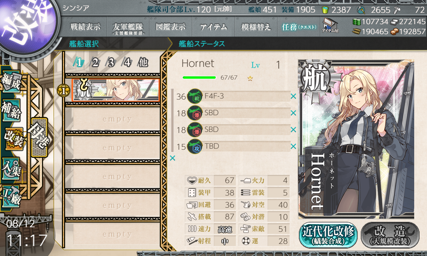Switch to fleet tab 4
This screenshot has width=427, height=256.
(127, 63)
